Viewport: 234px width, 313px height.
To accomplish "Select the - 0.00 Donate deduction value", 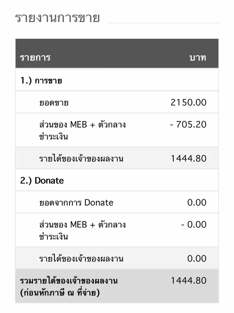I will [x=194, y=225].
